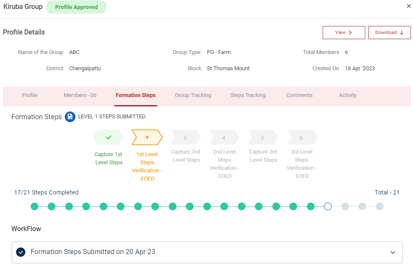
Task: Click step 4 2nd Level Verification arrow
Action: click(x=224, y=137)
